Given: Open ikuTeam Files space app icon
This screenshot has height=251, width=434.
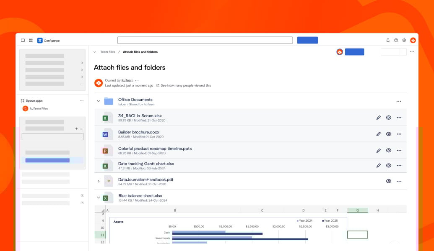Looking at the screenshot, I should (25, 108).
